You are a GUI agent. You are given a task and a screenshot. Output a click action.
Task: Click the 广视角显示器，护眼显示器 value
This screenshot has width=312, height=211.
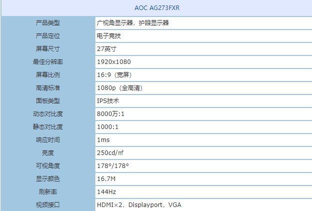(x=133, y=23)
